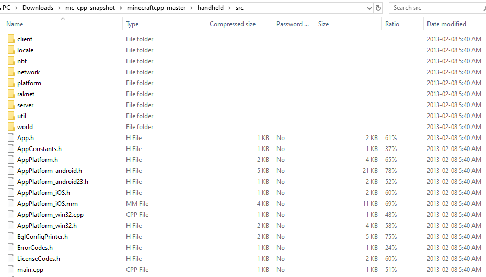This screenshot has width=486, height=277.
Task: Go to mc-cpp-snapshot in address bar
Action: click(90, 8)
